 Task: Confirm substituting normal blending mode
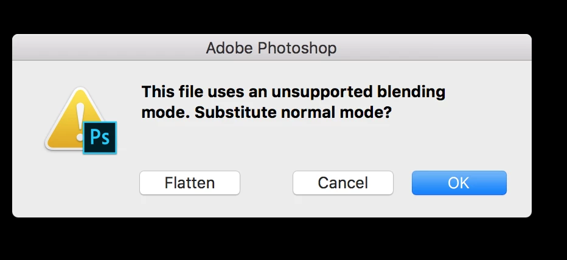pos(459,183)
